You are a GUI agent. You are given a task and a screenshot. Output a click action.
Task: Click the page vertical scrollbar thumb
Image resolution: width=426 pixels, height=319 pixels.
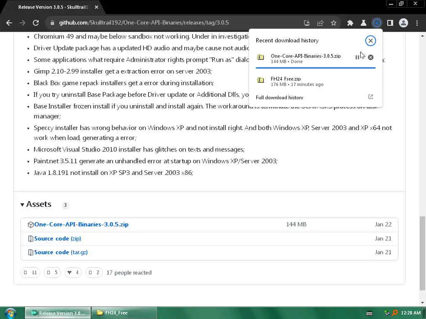pos(422,253)
